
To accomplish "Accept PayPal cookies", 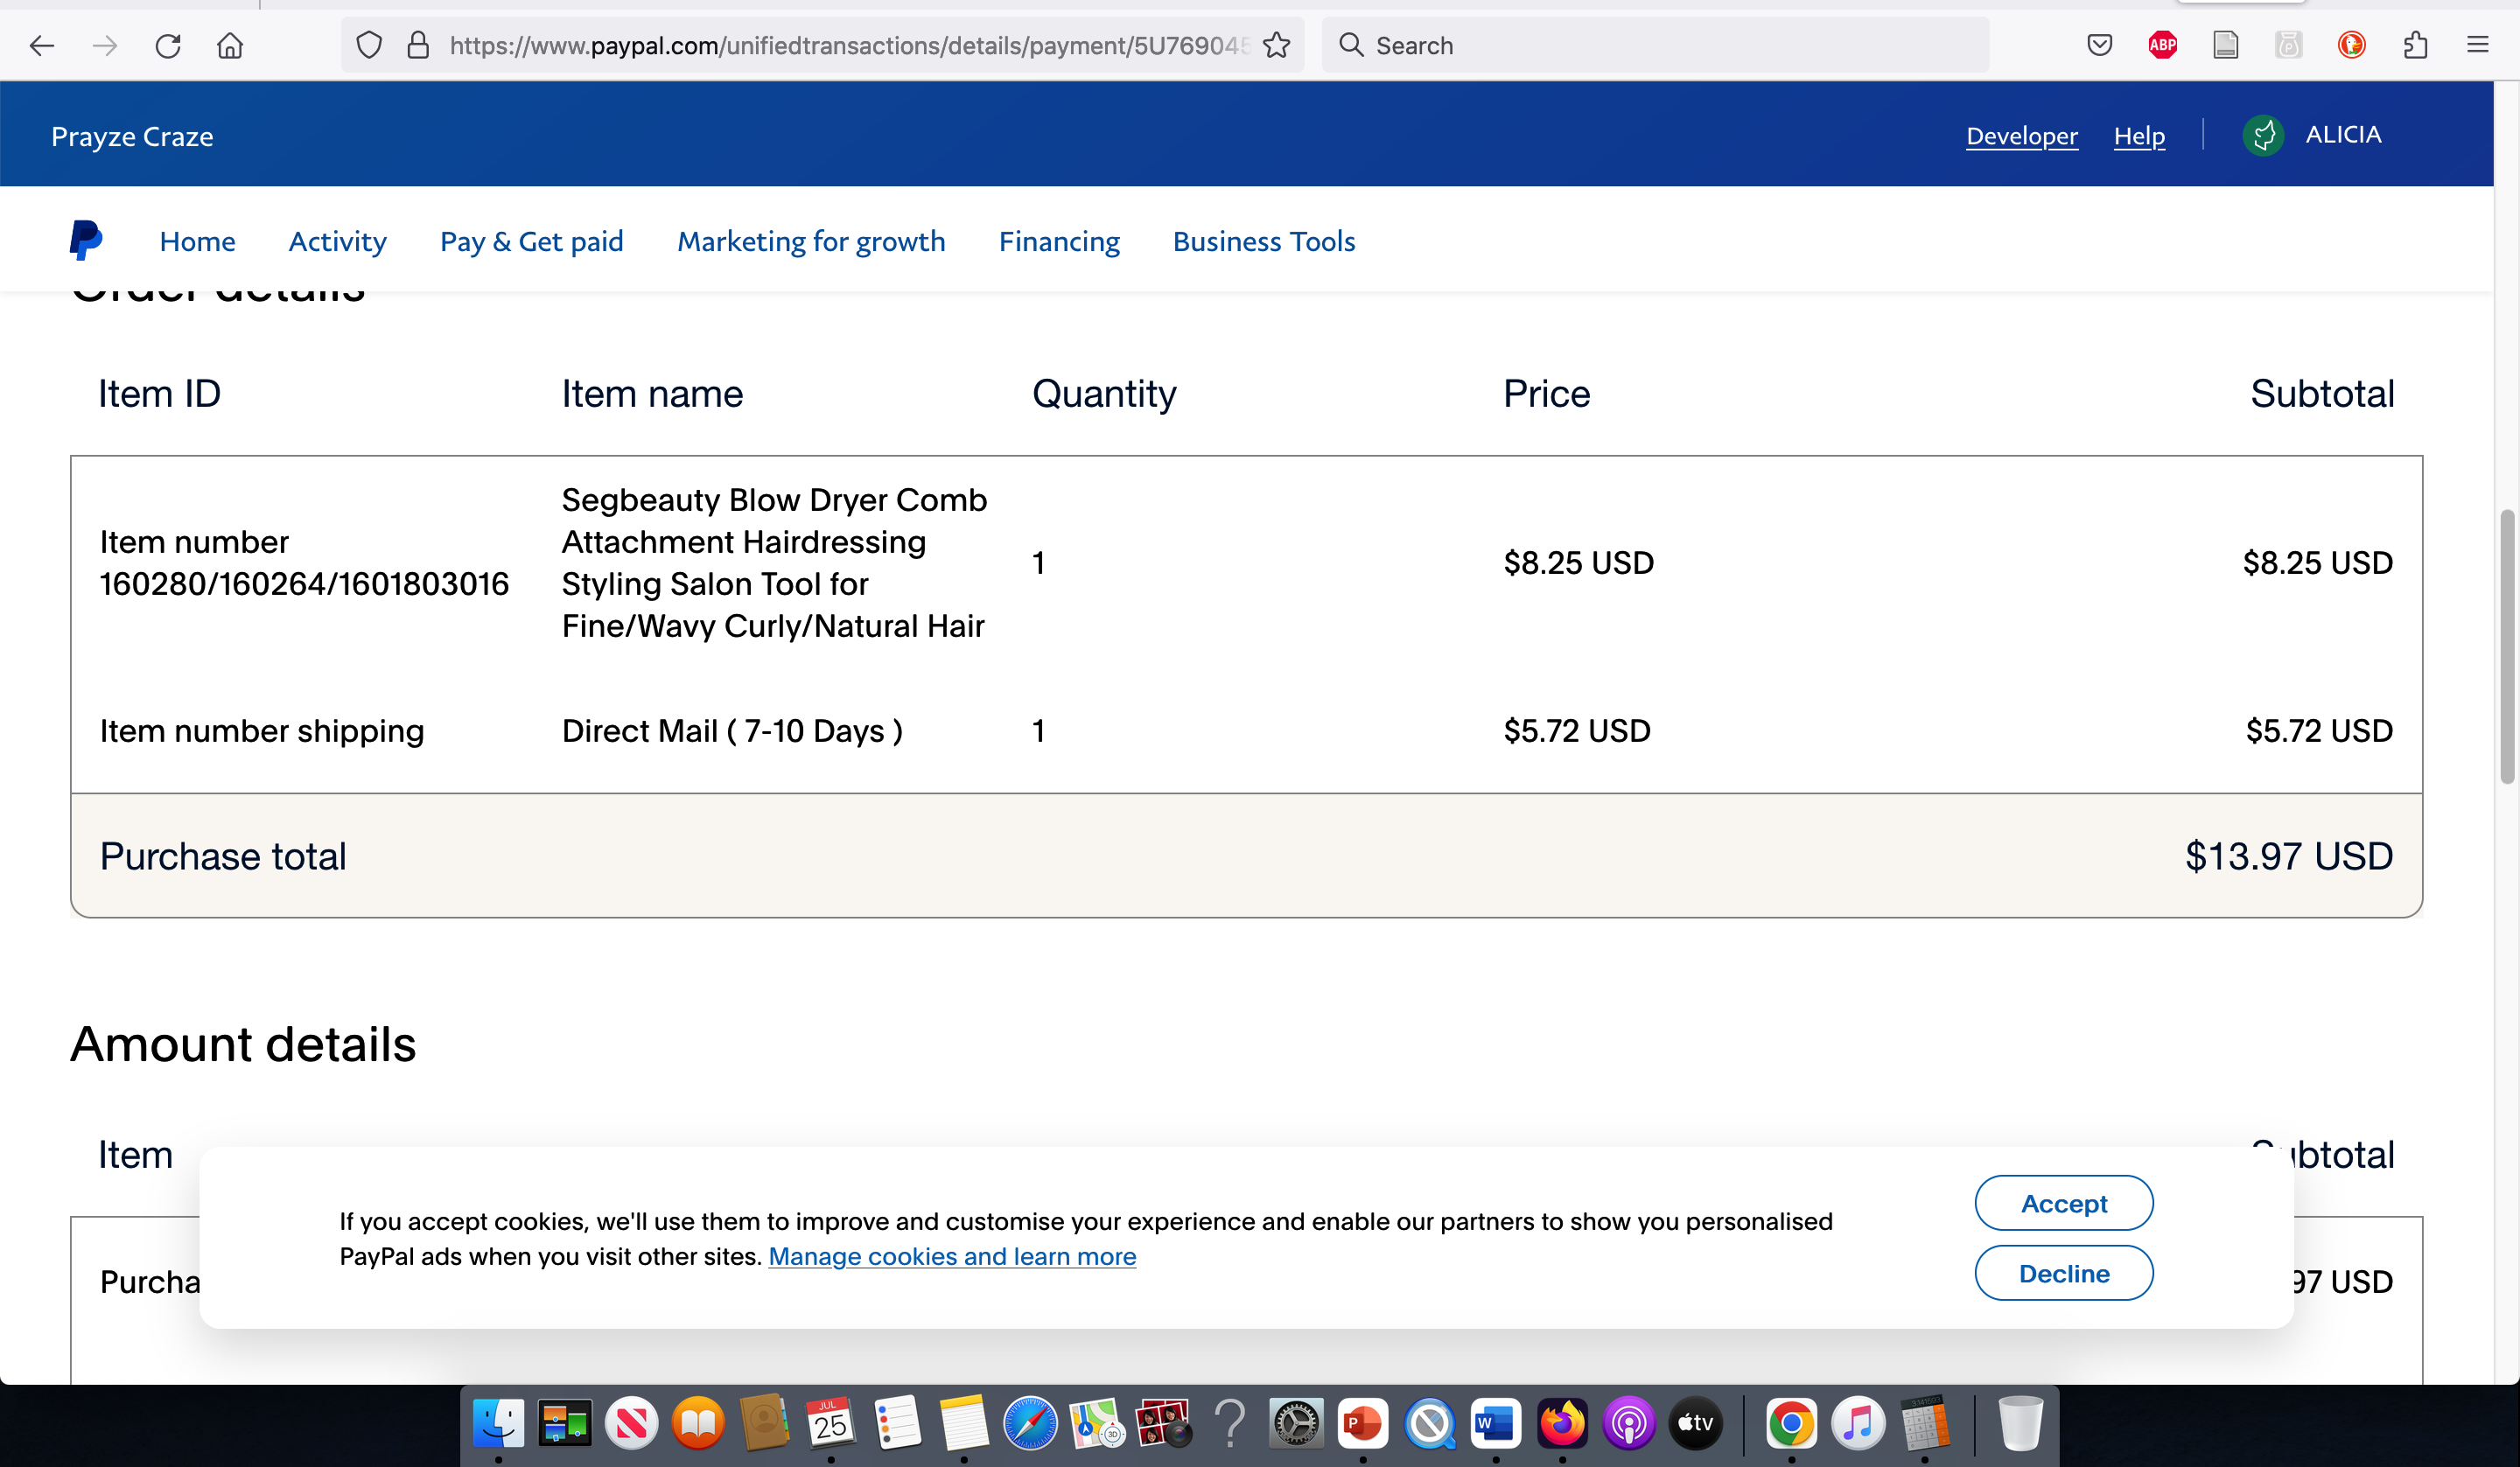I will click(2064, 1203).
